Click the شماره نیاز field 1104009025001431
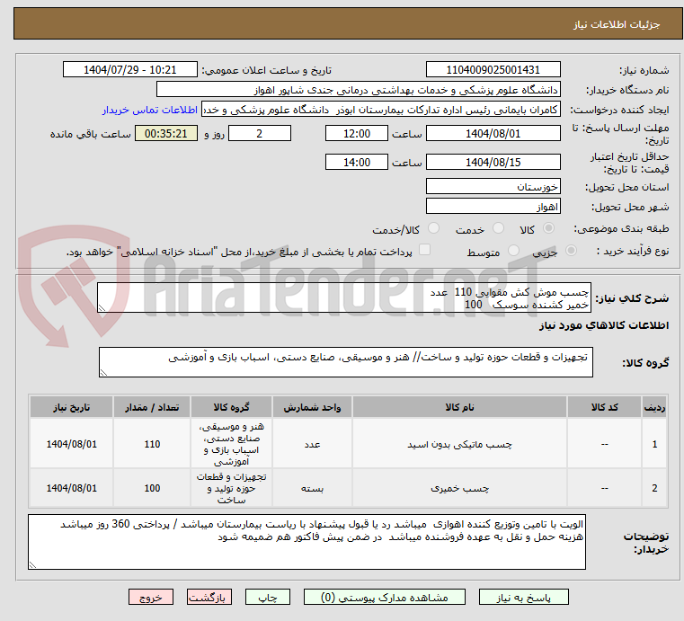 coord(493,70)
